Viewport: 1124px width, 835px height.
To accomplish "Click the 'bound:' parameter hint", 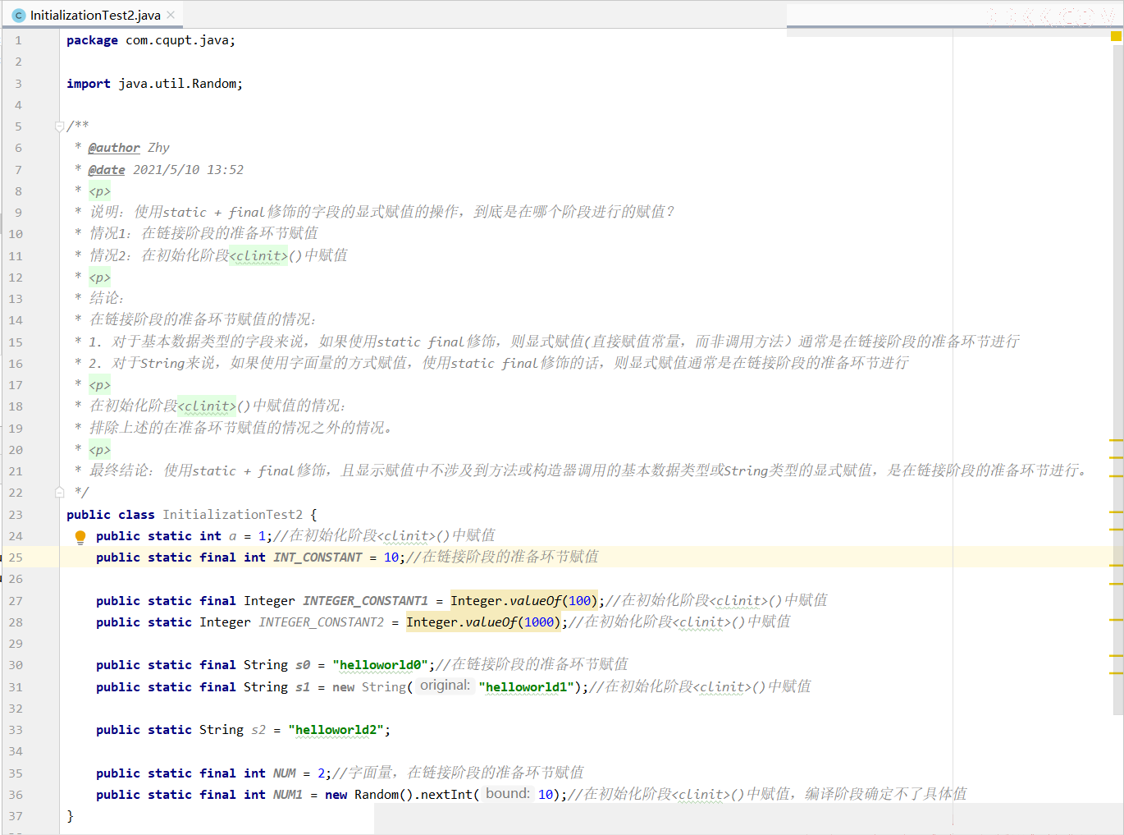I will pyautogui.click(x=507, y=793).
